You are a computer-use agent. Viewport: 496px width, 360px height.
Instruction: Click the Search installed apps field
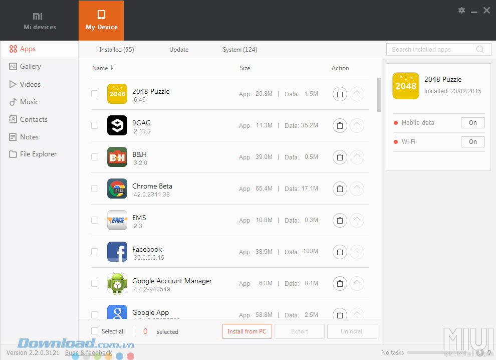(431, 49)
